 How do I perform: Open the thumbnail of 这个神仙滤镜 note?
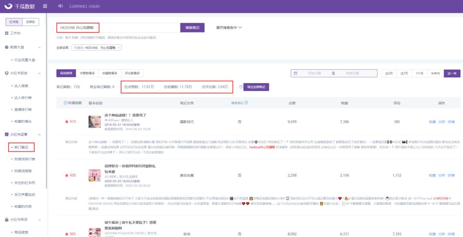pos(94,122)
